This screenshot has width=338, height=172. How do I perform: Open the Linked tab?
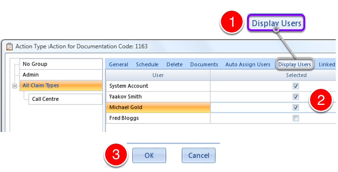point(327,64)
